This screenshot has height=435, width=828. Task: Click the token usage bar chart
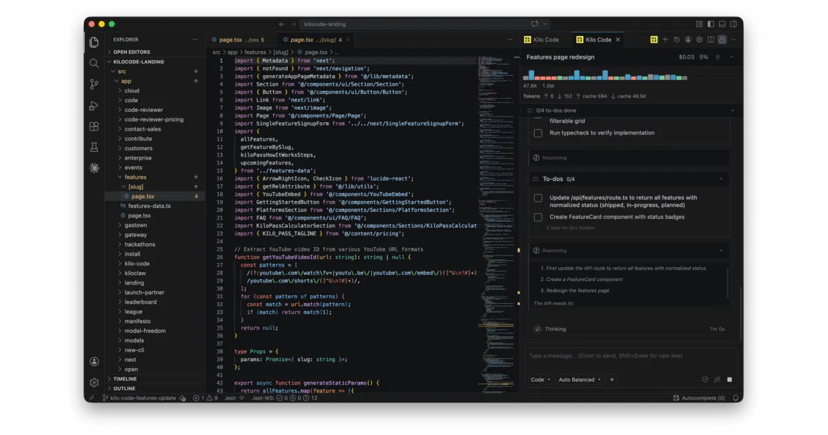point(605,75)
